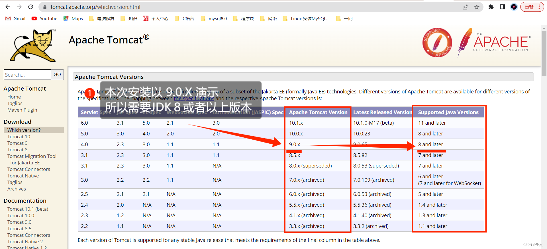The width and height of the screenshot is (547, 249).
Task: Open Tomcat 8.5 documentation
Action: [19, 229]
